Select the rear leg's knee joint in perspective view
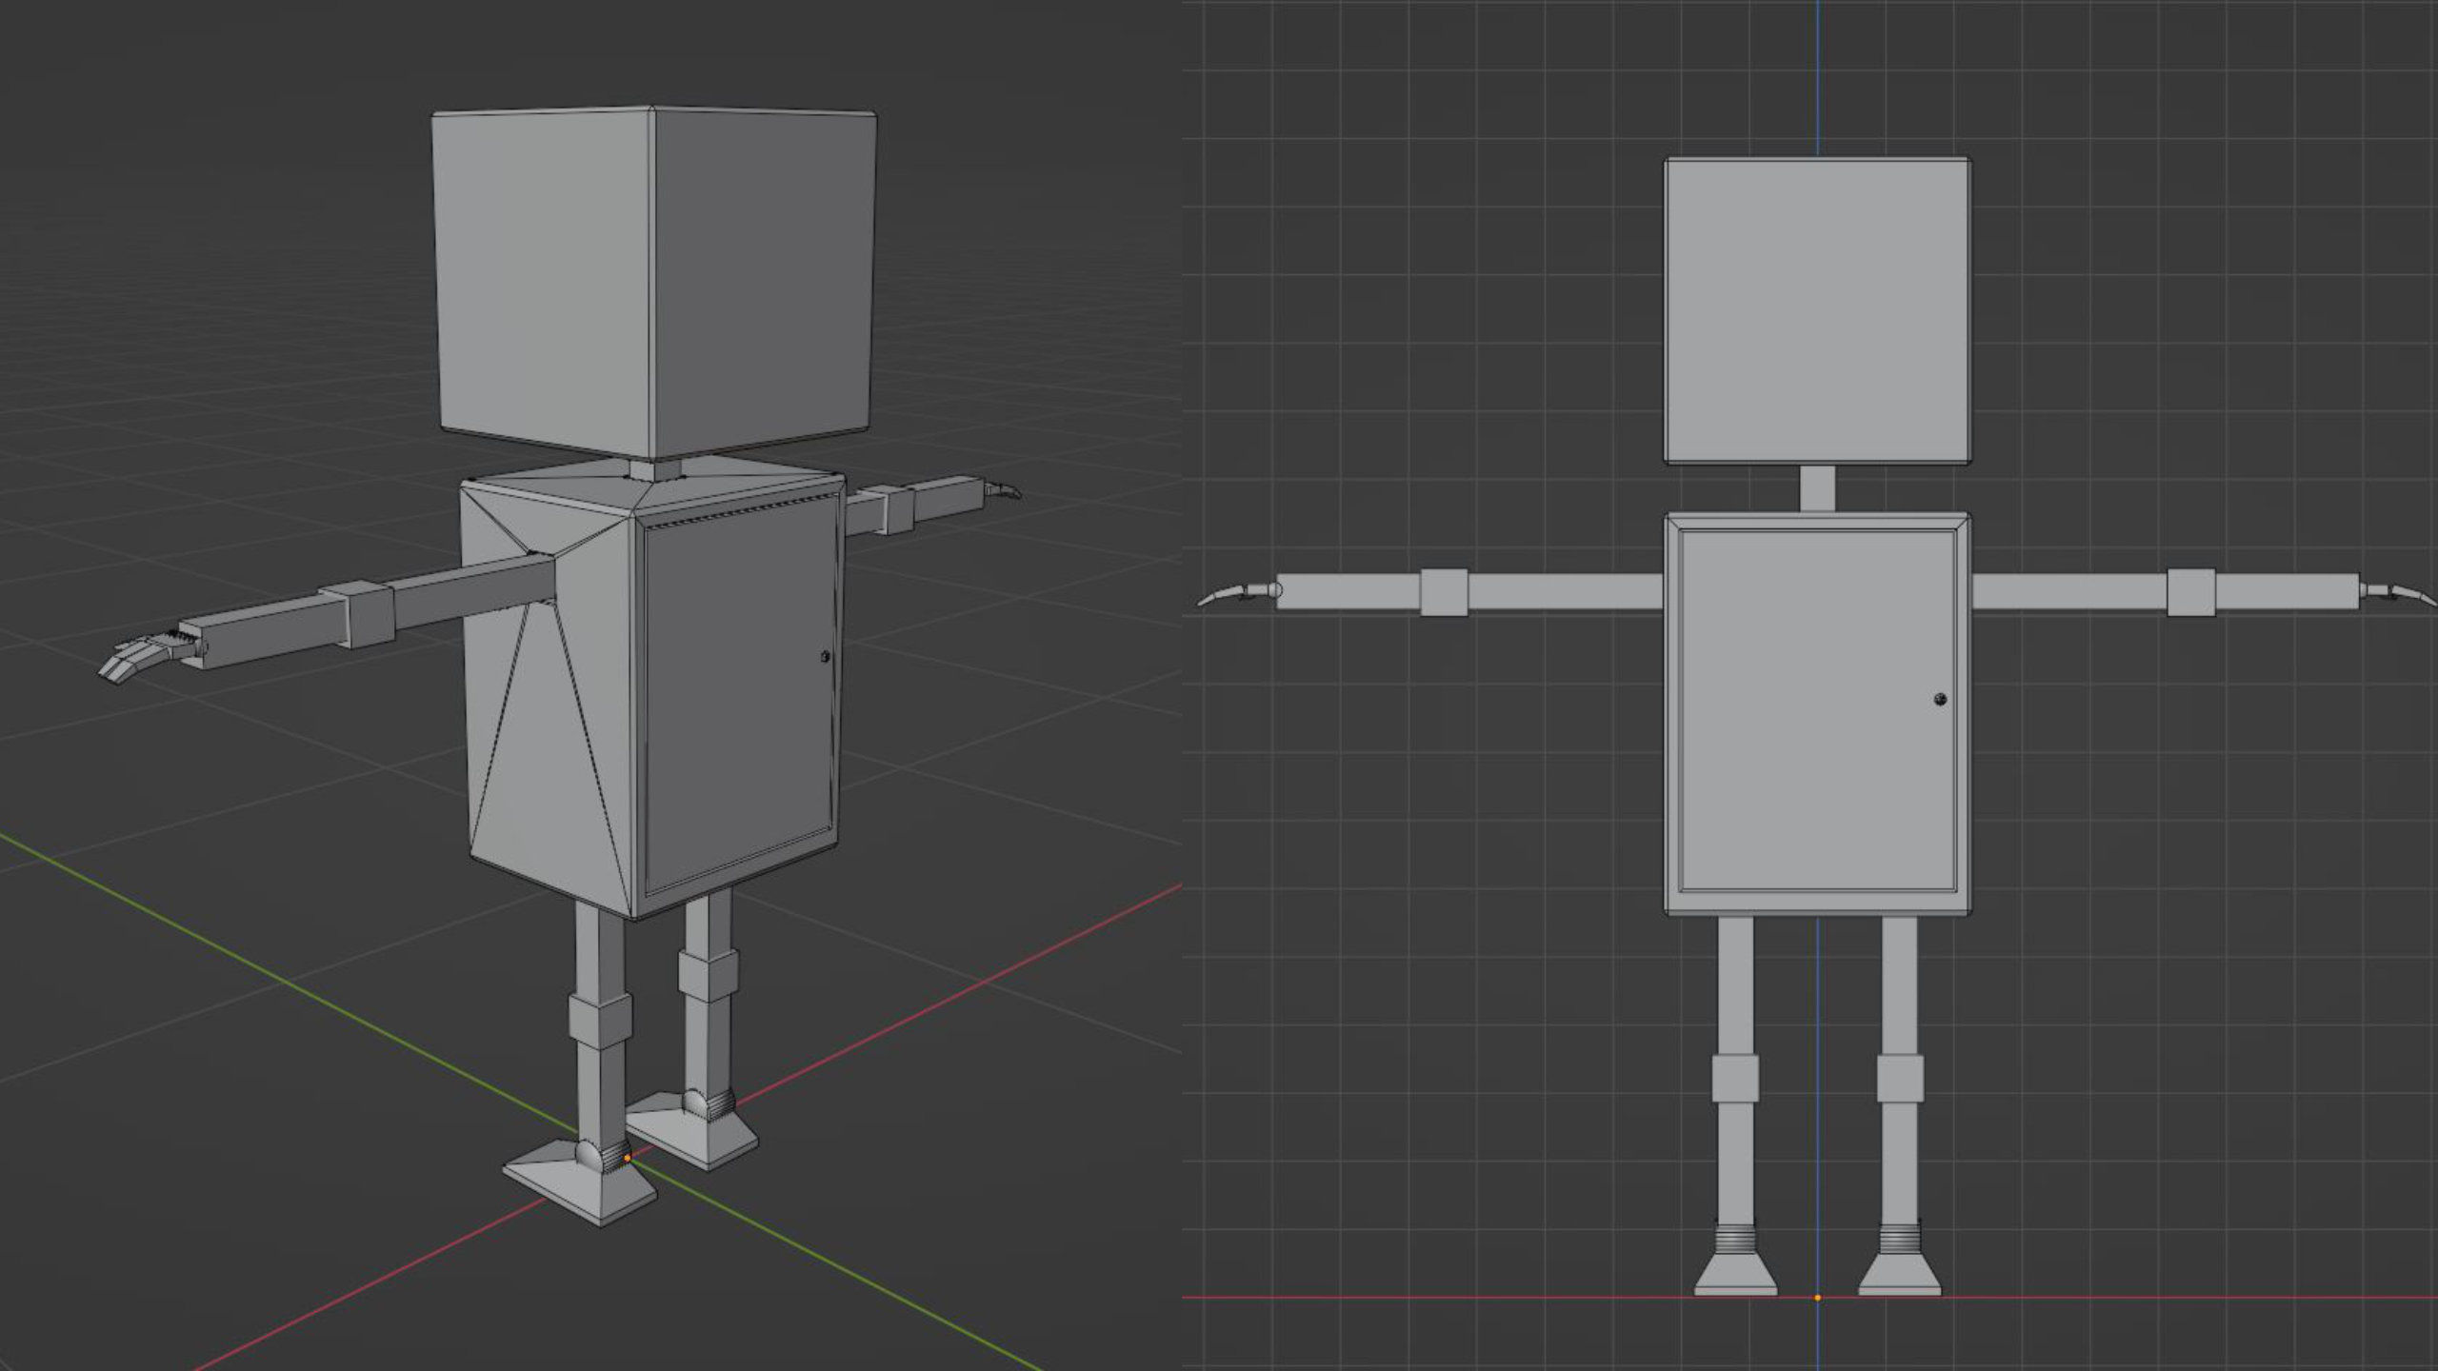The width and height of the screenshot is (2438, 1371). tap(708, 976)
